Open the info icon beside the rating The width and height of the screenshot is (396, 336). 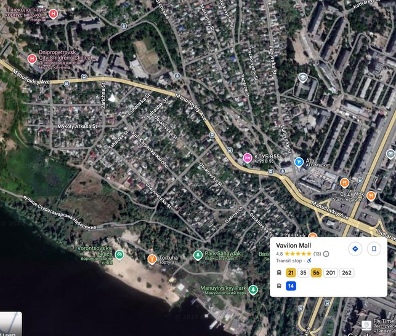pyautogui.click(x=326, y=254)
